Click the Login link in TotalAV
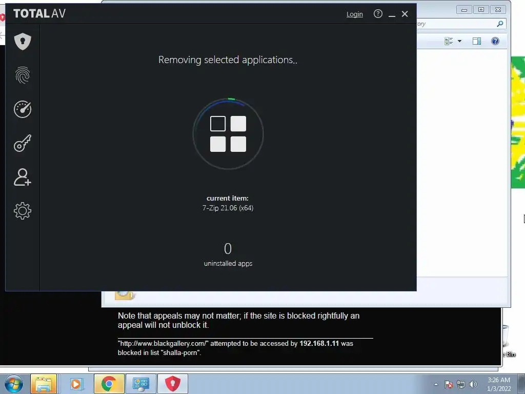This screenshot has height=394, width=525. (x=355, y=14)
